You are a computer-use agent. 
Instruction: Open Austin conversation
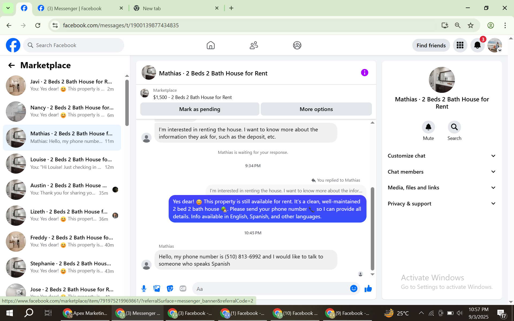point(62,189)
